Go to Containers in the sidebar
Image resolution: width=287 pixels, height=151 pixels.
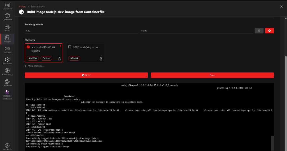[7, 17]
